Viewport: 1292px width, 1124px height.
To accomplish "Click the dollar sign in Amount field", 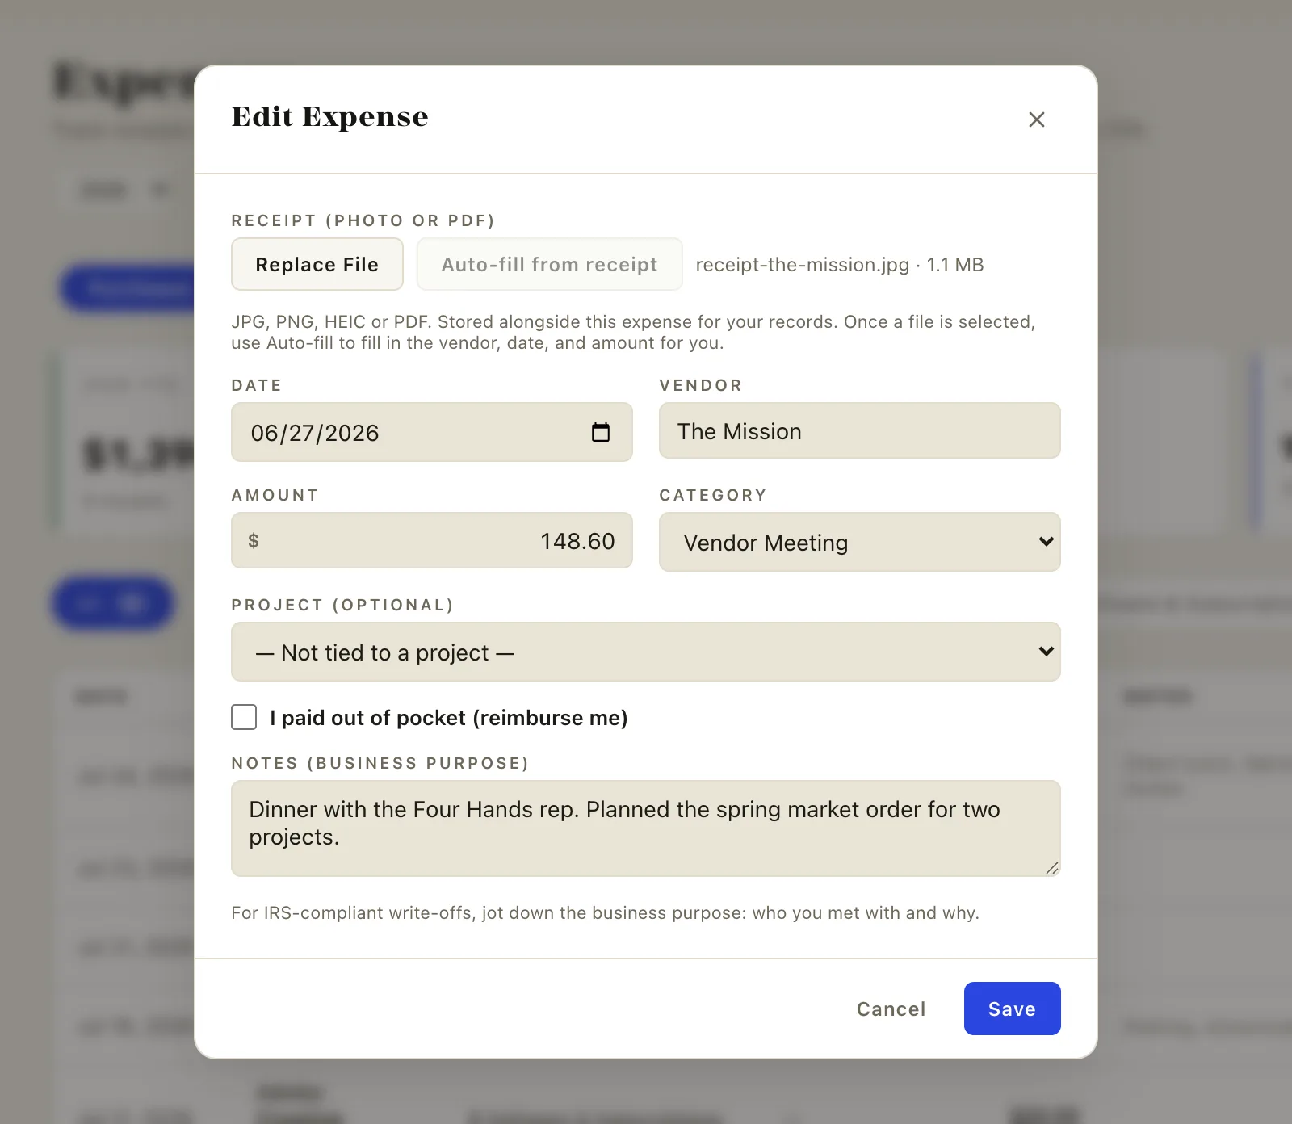I will [254, 540].
